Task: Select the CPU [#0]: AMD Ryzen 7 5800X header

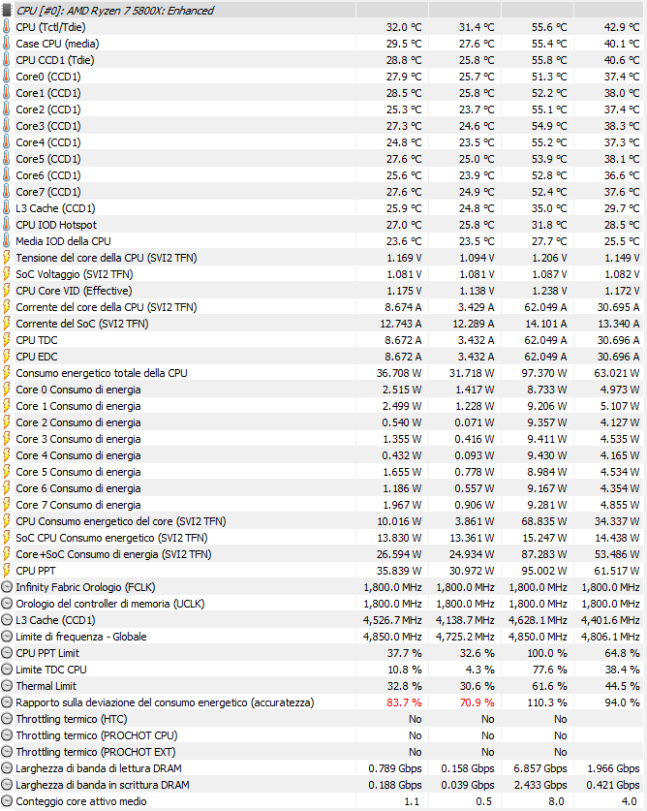Action: pos(115,11)
